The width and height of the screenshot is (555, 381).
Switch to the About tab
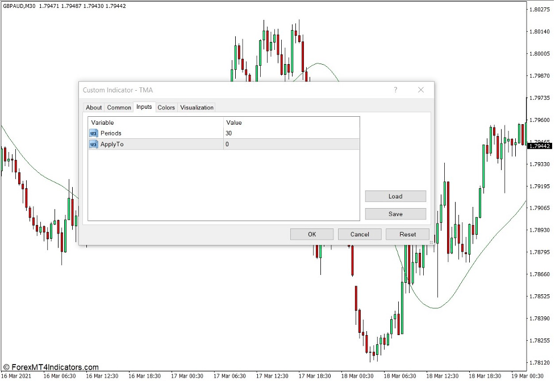click(x=94, y=107)
